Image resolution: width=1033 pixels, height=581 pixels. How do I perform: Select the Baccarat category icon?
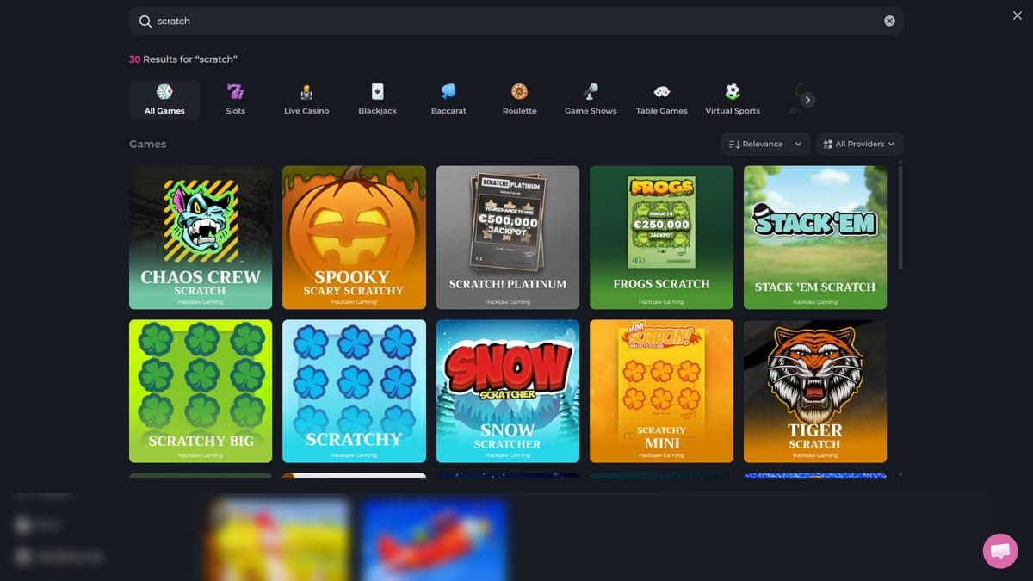tap(448, 91)
